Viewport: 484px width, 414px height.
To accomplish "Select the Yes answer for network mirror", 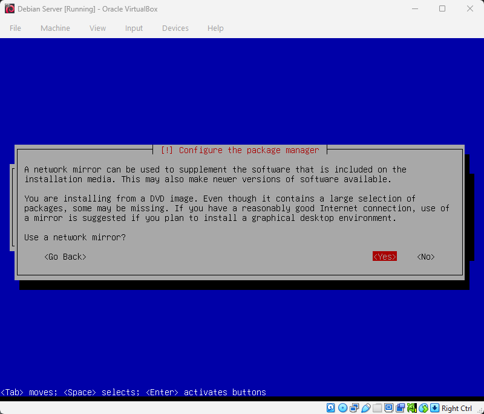I will [384, 256].
